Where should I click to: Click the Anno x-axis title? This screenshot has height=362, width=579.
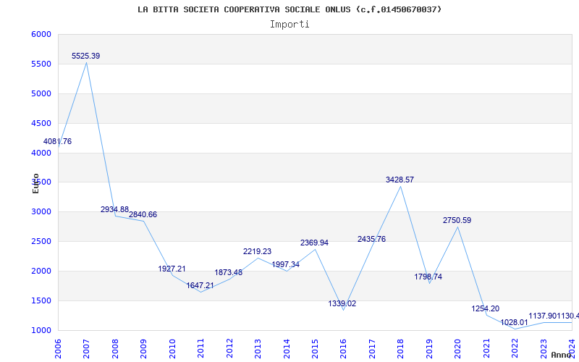(x=560, y=355)
